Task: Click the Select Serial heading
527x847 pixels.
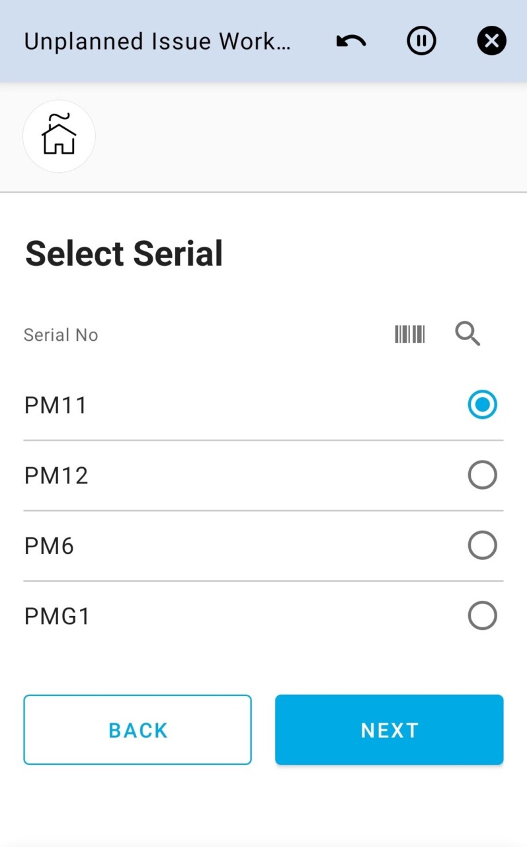Action: [x=124, y=254]
